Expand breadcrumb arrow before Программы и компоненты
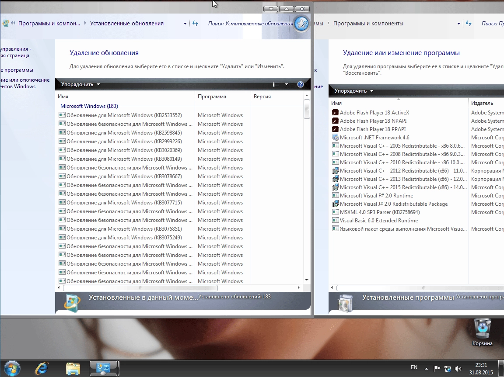Image resolution: width=504 pixels, height=377 pixels. point(329,23)
